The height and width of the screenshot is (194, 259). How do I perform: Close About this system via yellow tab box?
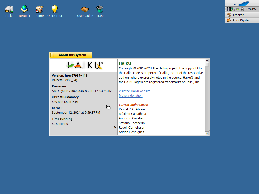pos(52,55)
